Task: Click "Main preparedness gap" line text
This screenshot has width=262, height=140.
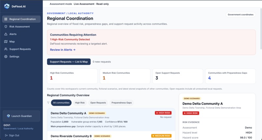Action: (88, 126)
